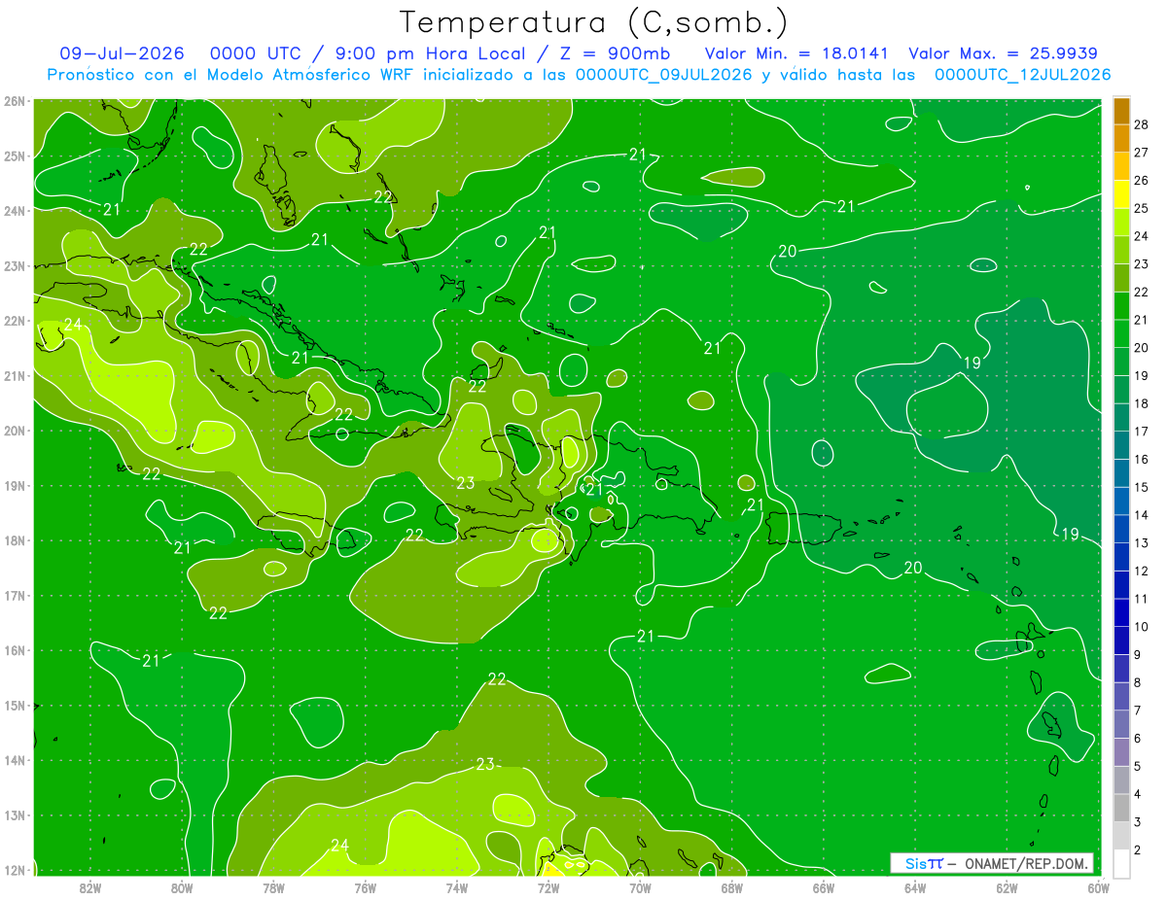Pick the lime swatch between 24 and 25
The image size is (1167, 901).
pyautogui.click(x=1121, y=222)
